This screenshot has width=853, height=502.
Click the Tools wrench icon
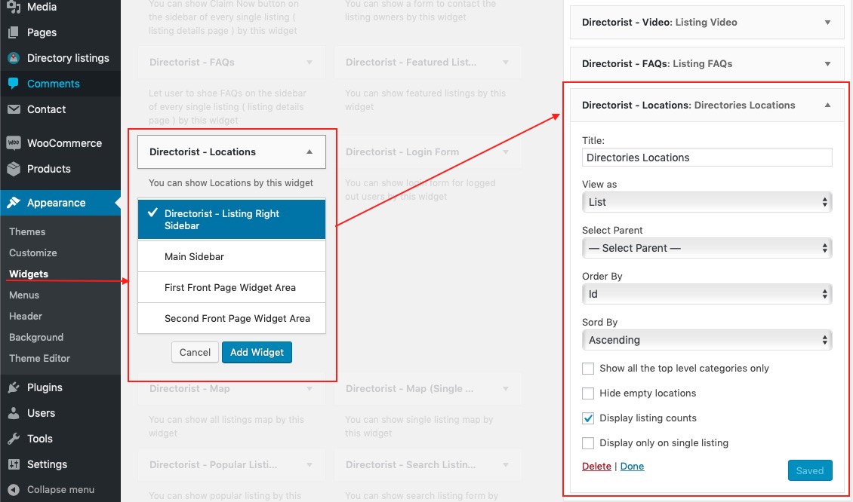(14, 439)
